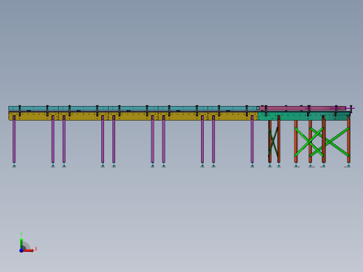Click the foot pad under the rightmost orange leg
Image resolution: width=363 pixels, height=272 pixels.
coord(348,165)
